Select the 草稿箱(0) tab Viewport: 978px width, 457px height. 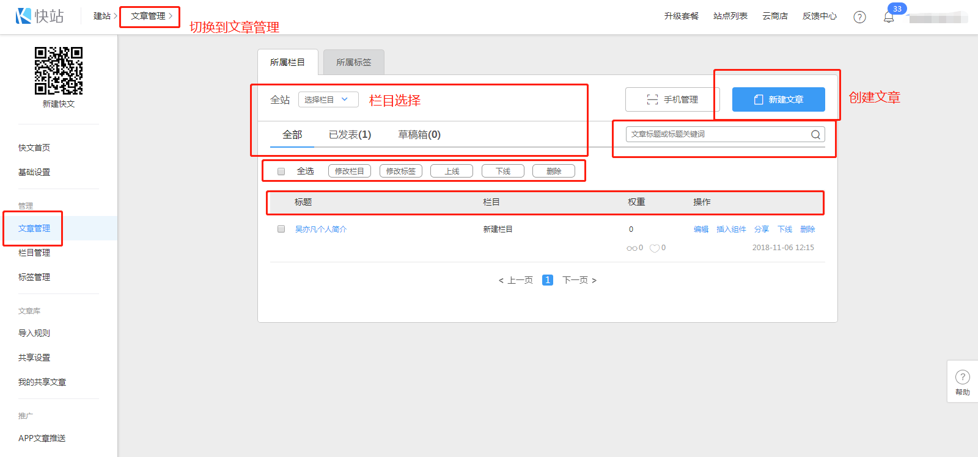(419, 135)
